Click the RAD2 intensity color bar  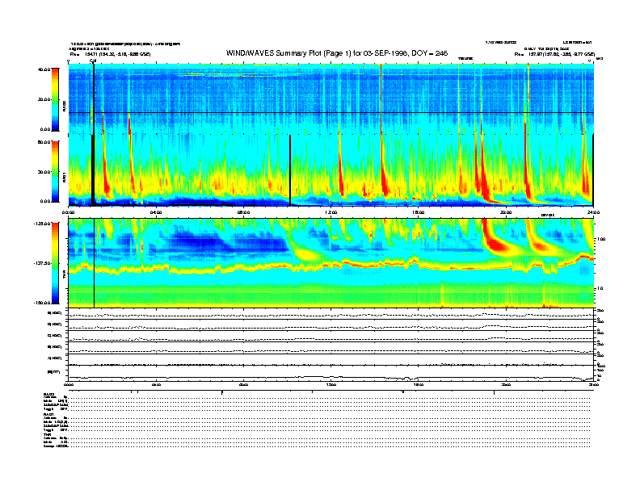[x=55, y=99]
